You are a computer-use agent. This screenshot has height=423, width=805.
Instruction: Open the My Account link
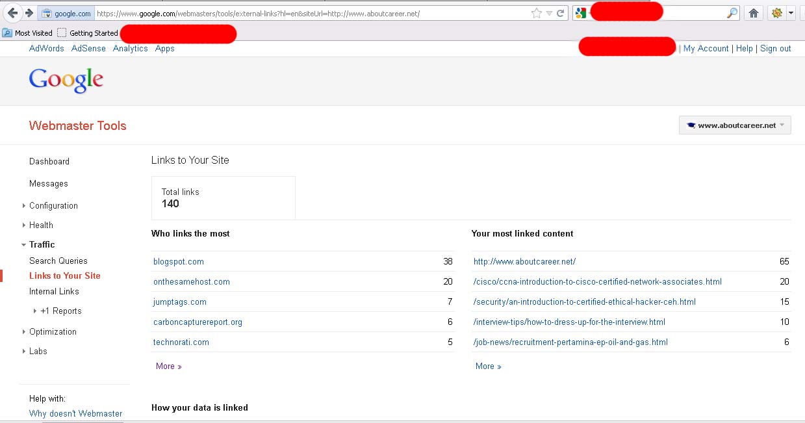coord(706,49)
